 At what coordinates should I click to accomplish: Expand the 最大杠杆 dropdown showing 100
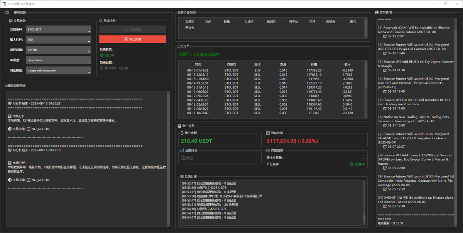point(58,40)
